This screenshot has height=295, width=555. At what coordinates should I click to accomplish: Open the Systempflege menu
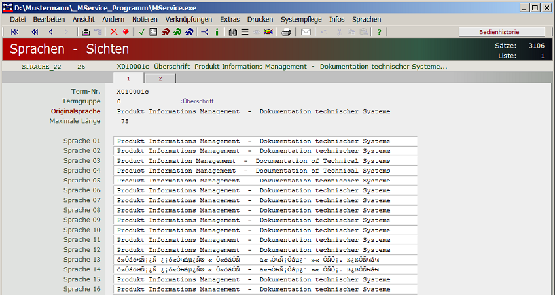(298, 20)
